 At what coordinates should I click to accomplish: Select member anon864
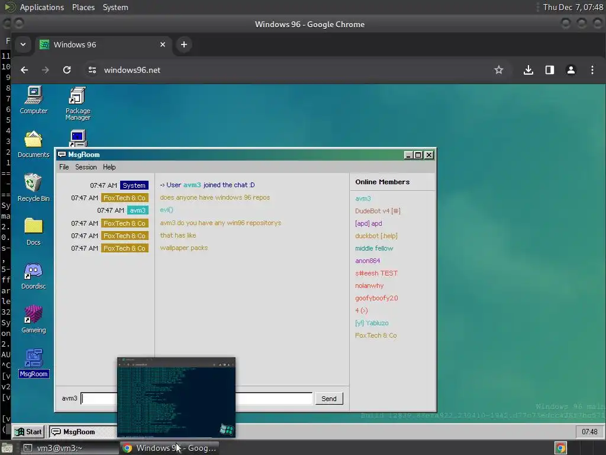tap(368, 261)
